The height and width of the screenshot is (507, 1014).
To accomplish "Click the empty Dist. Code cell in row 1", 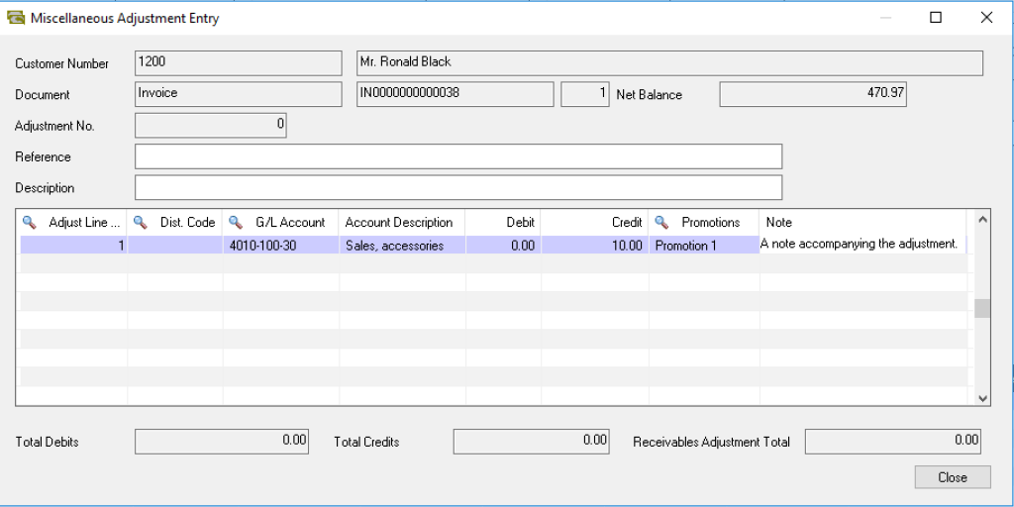I will [x=175, y=246].
